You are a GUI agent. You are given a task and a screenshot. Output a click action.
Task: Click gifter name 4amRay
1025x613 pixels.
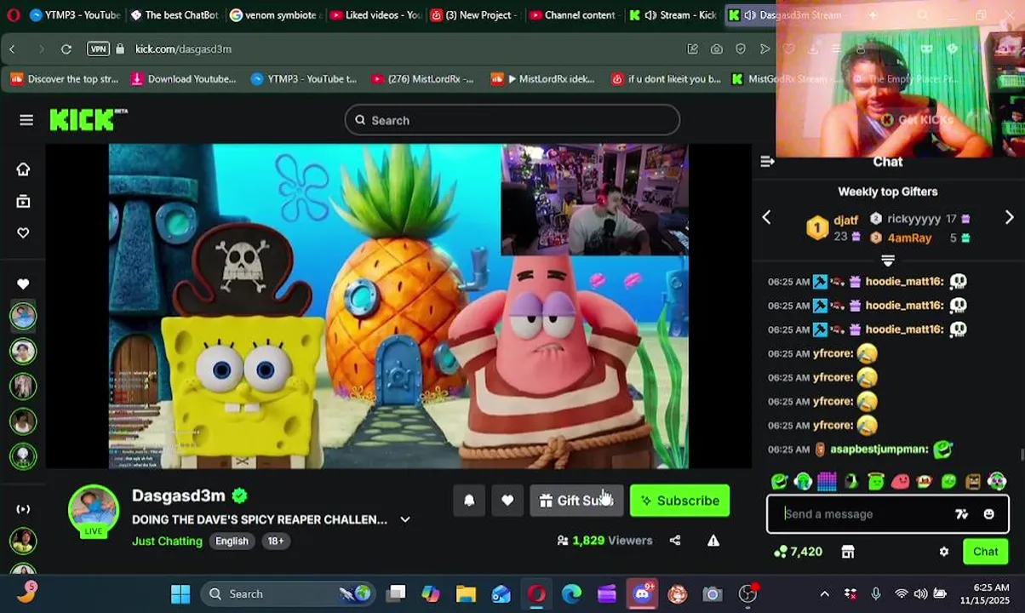pyautogui.click(x=910, y=238)
